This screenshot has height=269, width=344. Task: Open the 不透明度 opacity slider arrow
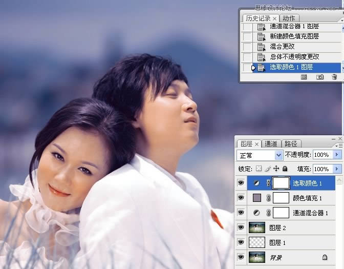coord(337,155)
